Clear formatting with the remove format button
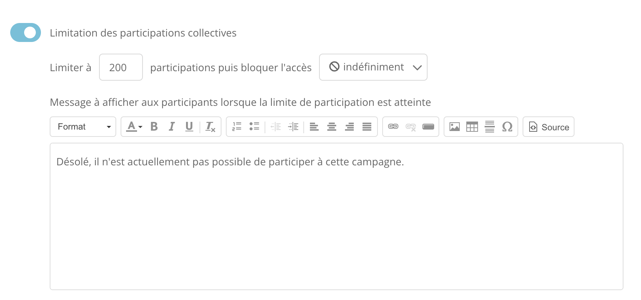 210,127
